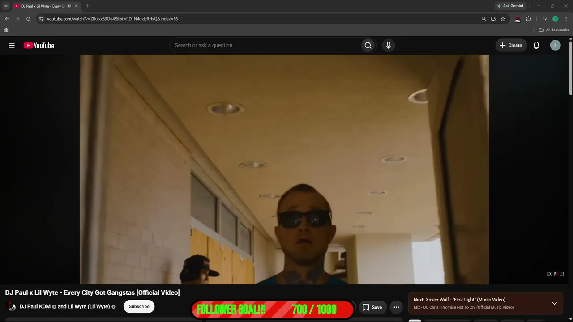Subscribe to the channel
573x322 pixels.
point(139,306)
